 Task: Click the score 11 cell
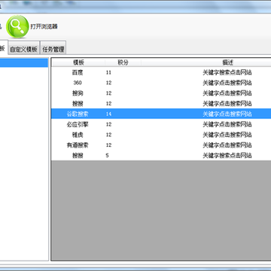pyautogui.click(x=108, y=72)
